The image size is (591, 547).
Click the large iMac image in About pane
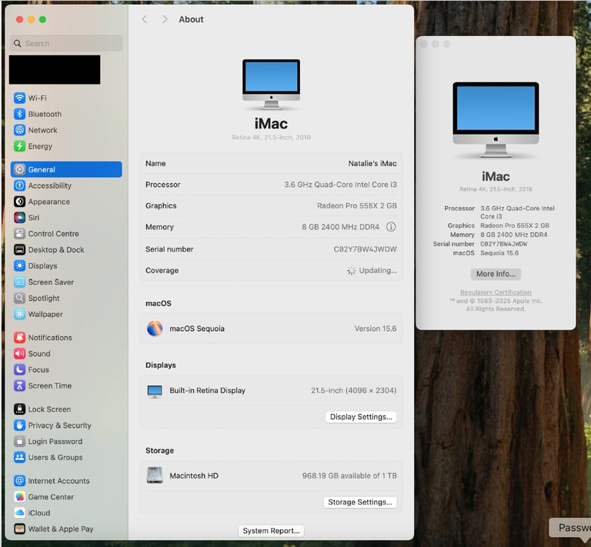coord(271,85)
